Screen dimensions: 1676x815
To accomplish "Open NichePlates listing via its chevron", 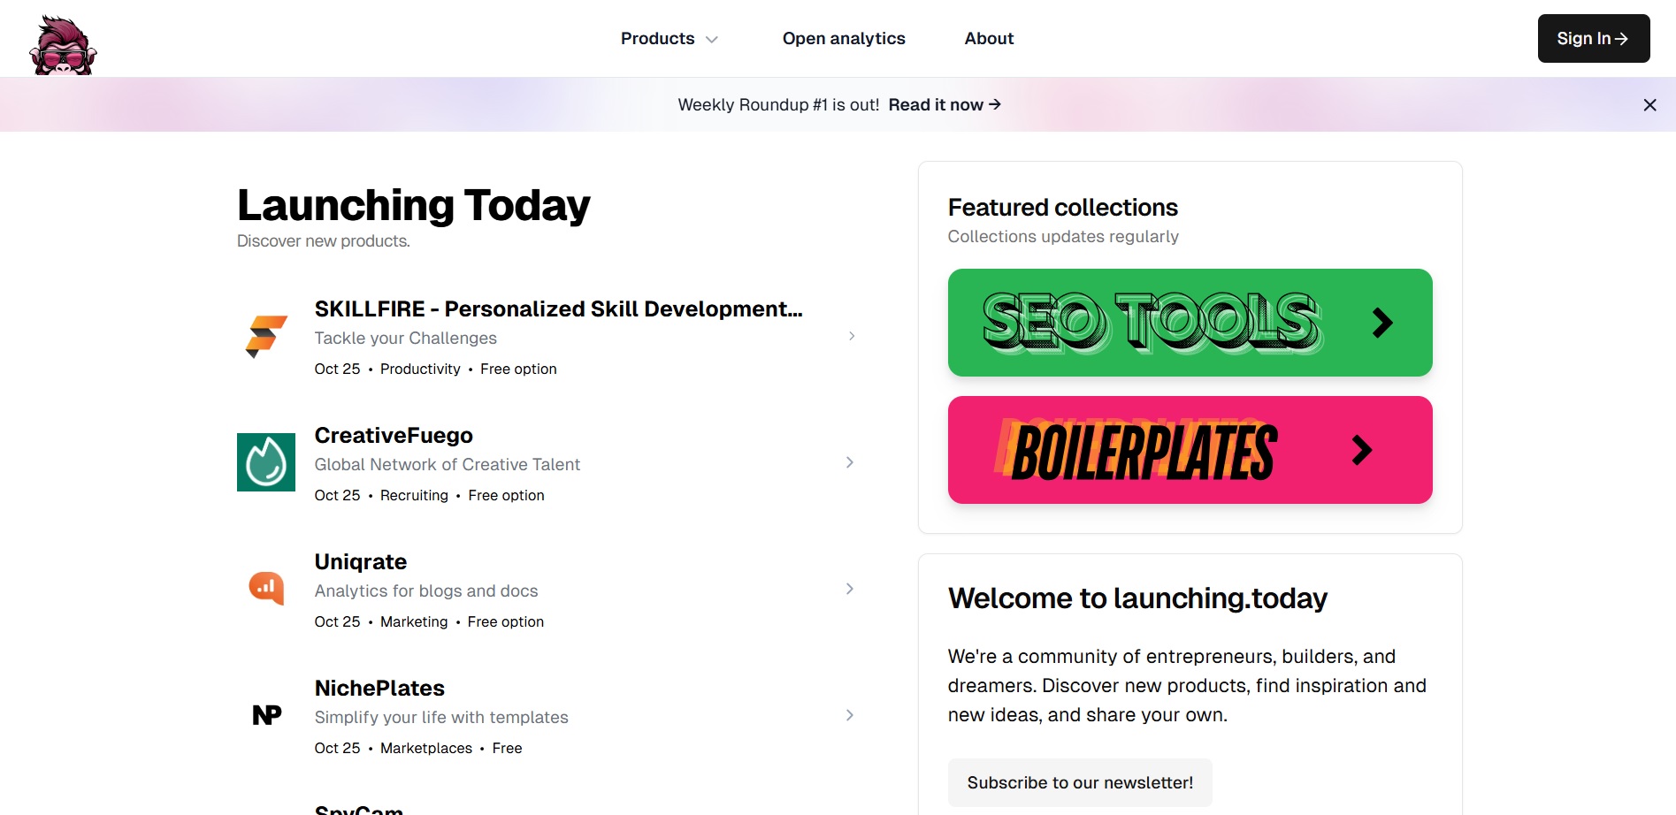I will [x=850, y=715].
